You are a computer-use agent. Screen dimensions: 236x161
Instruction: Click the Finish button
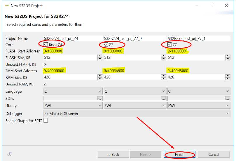coord(180,154)
